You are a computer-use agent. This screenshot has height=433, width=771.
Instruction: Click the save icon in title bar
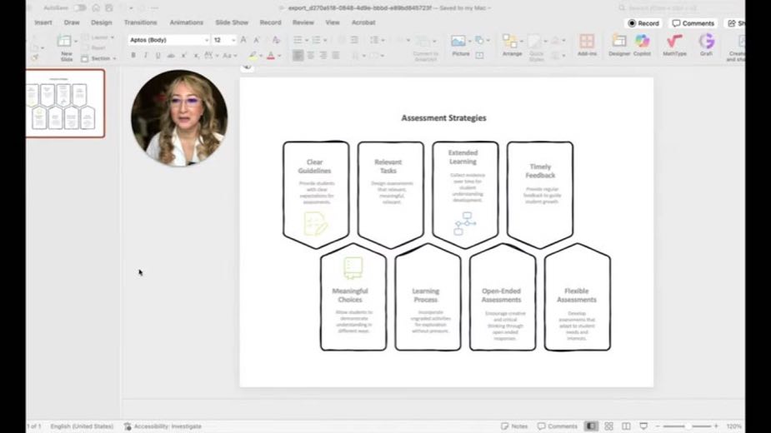point(109,7)
